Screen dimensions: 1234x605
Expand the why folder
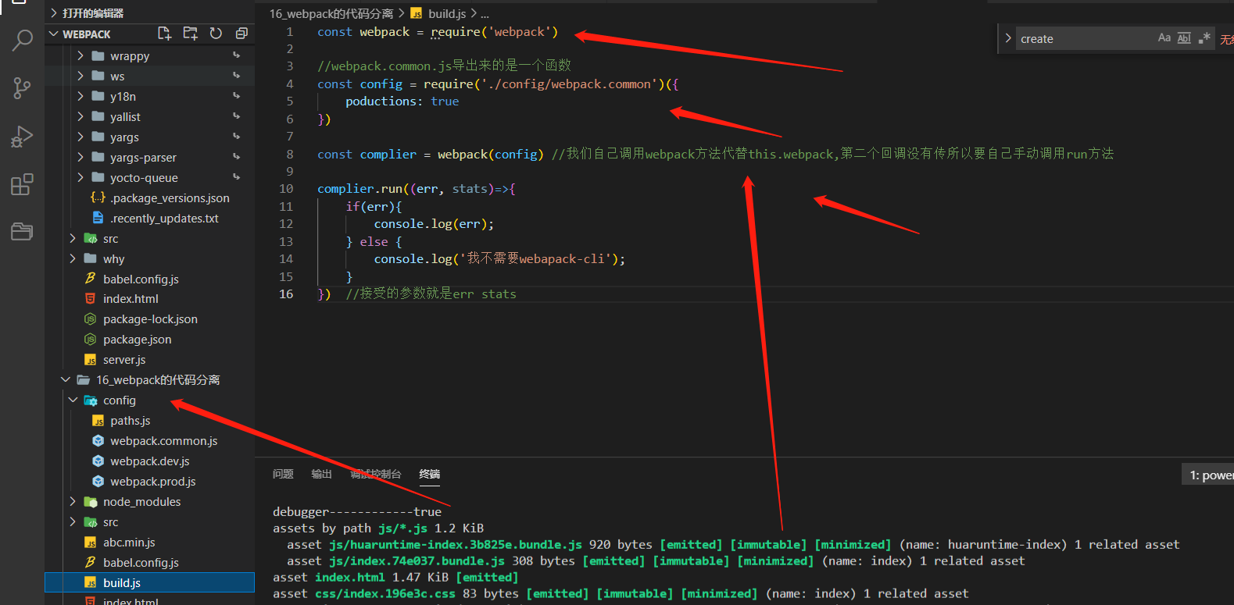pyautogui.click(x=73, y=258)
